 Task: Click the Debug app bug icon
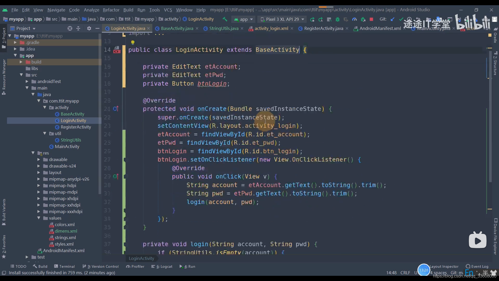click(x=338, y=19)
